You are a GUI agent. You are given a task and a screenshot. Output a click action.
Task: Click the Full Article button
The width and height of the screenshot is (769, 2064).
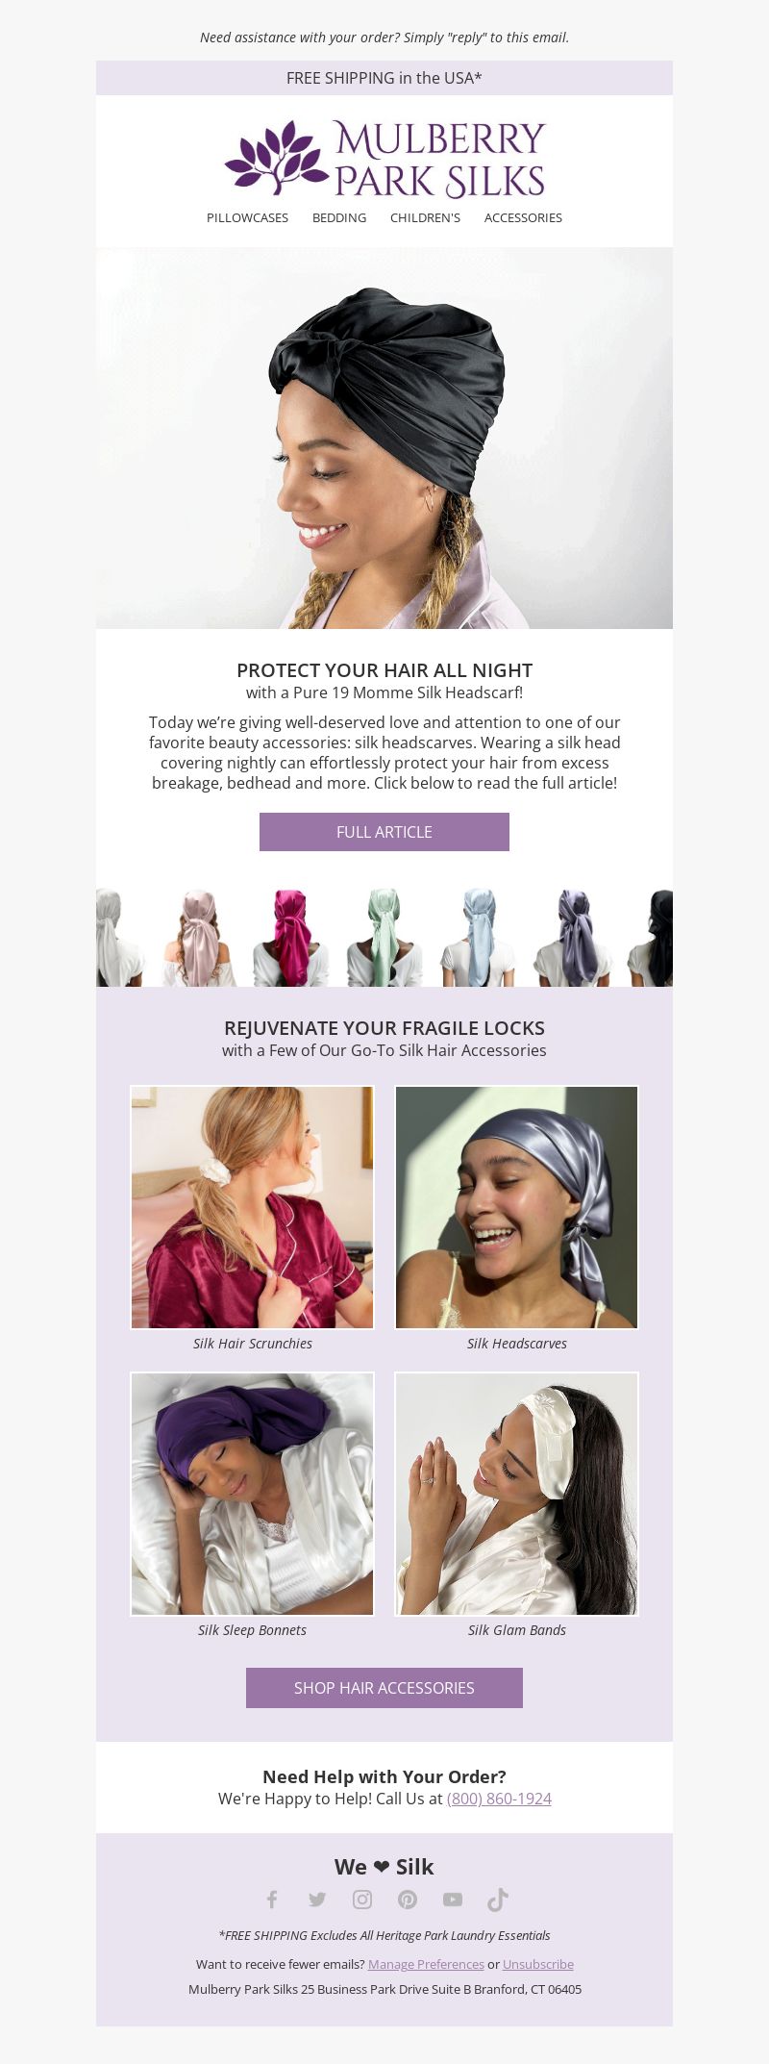point(384,832)
